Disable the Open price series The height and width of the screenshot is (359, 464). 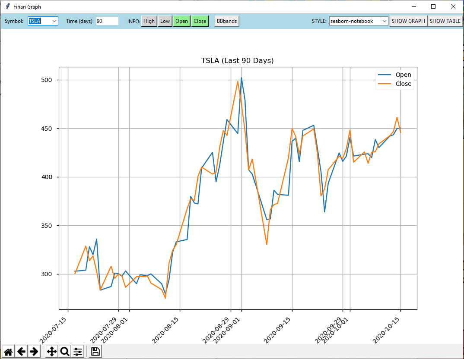coord(182,21)
